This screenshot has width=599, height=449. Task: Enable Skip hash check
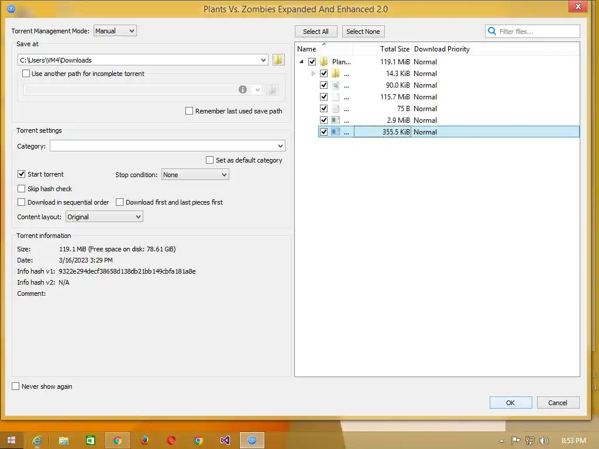[x=22, y=189]
